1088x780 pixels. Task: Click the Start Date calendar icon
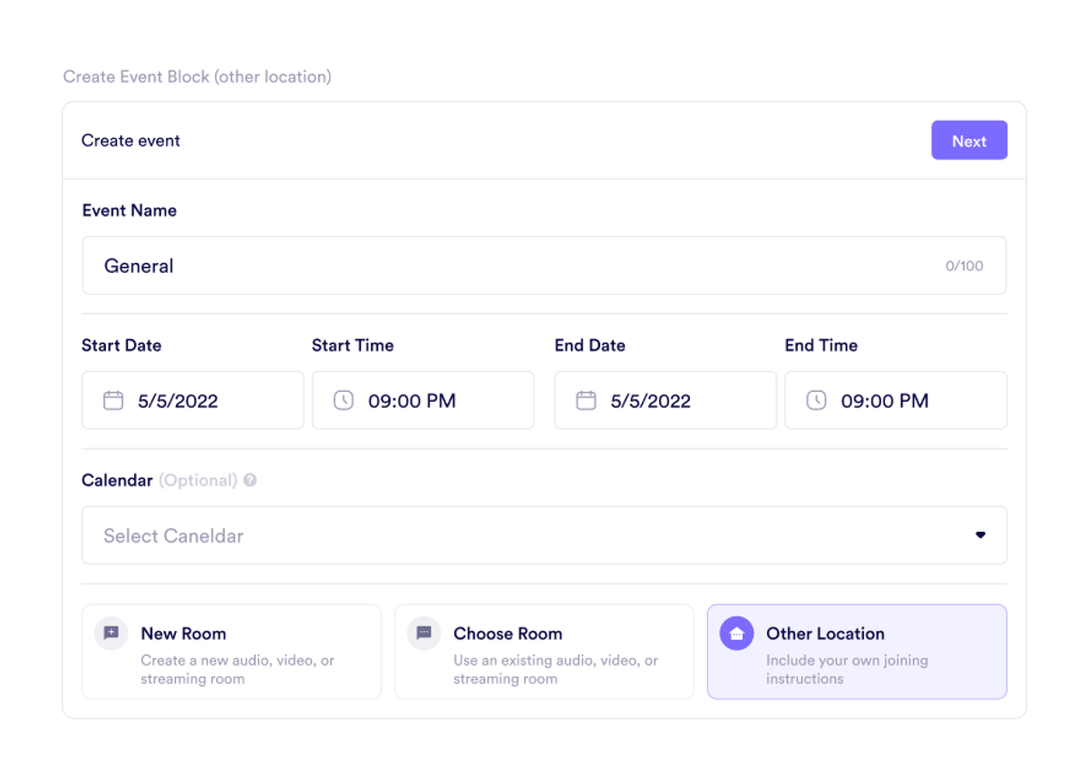pos(113,400)
